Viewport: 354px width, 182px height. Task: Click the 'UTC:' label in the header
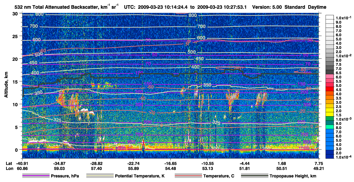130,7
